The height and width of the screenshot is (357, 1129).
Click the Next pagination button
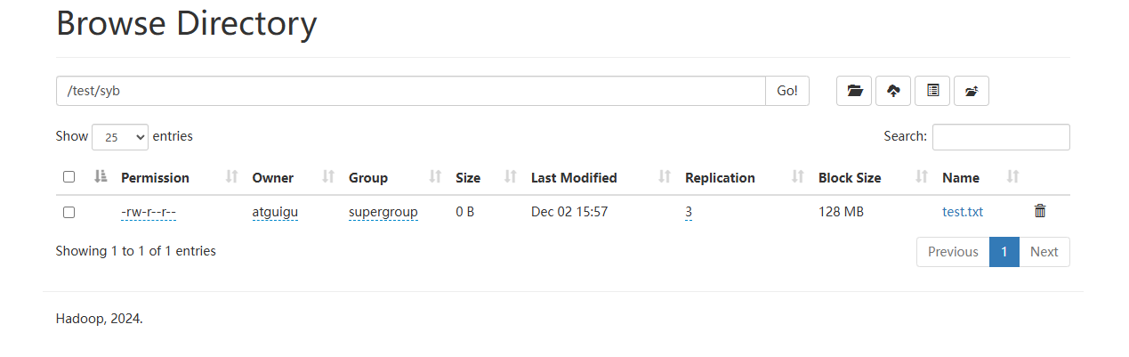tap(1044, 252)
